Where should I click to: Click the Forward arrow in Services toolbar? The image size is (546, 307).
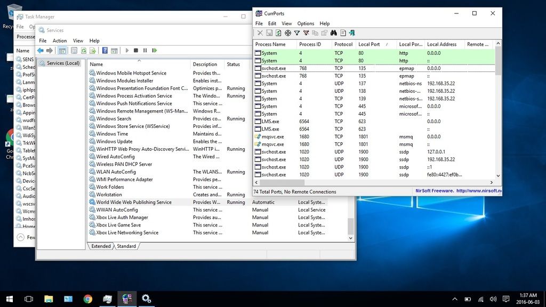tap(50, 51)
